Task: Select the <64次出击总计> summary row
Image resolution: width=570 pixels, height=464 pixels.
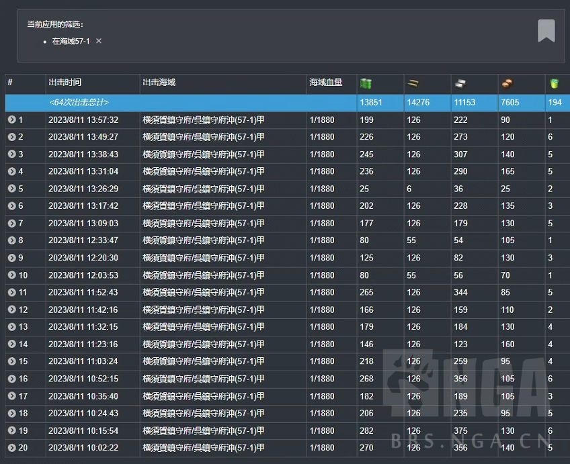Action: pyautogui.click(x=79, y=103)
